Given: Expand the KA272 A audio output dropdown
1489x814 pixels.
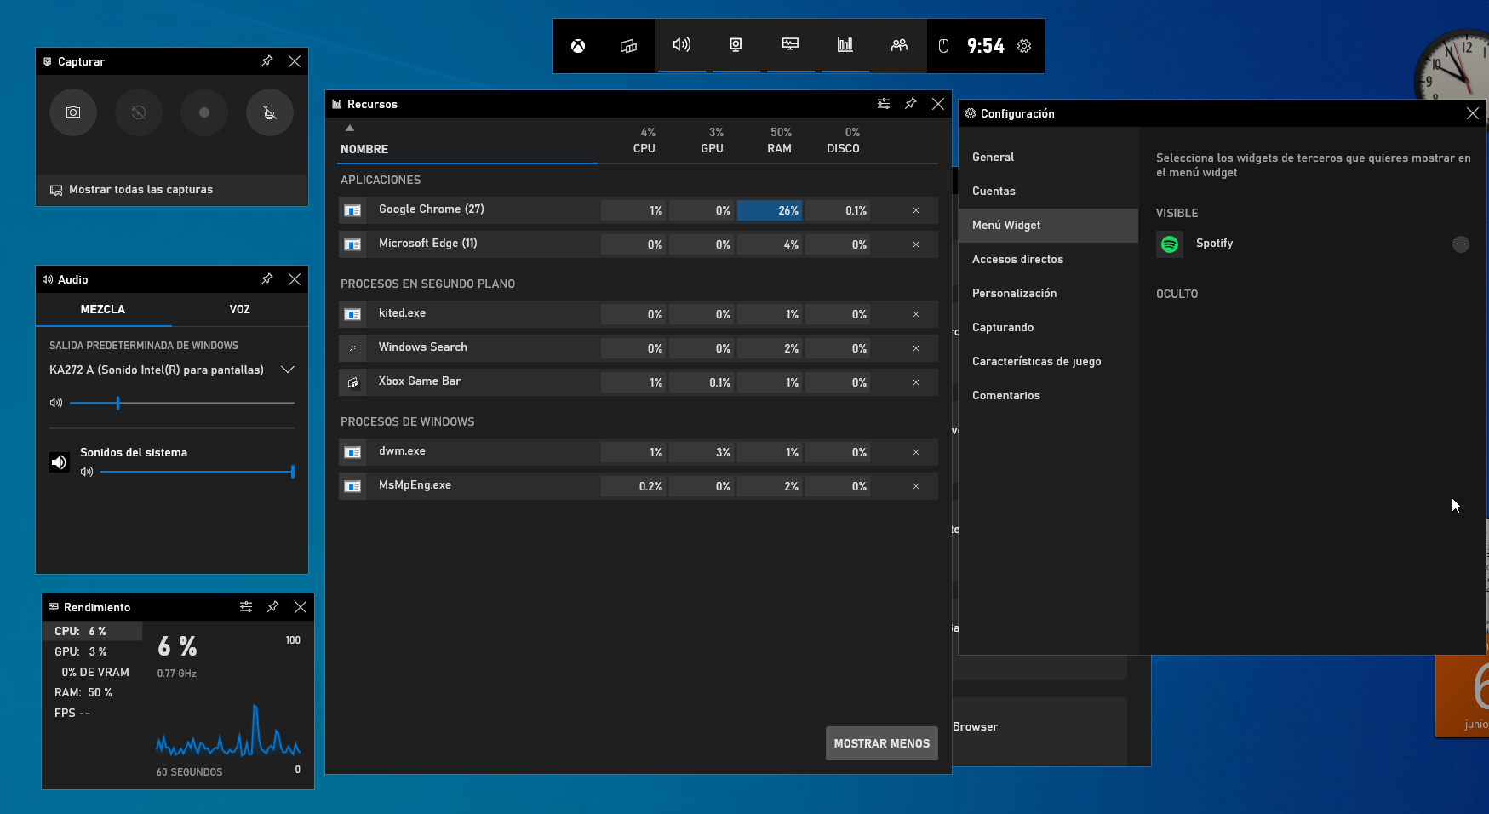Looking at the screenshot, I should pyautogui.click(x=288, y=370).
